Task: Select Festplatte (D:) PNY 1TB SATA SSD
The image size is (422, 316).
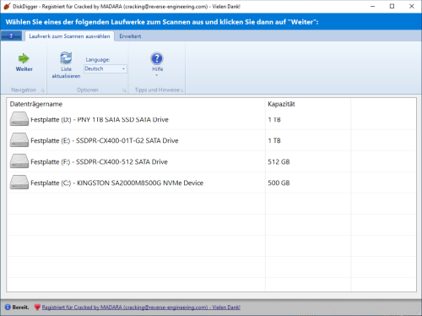Action: (x=100, y=120)
